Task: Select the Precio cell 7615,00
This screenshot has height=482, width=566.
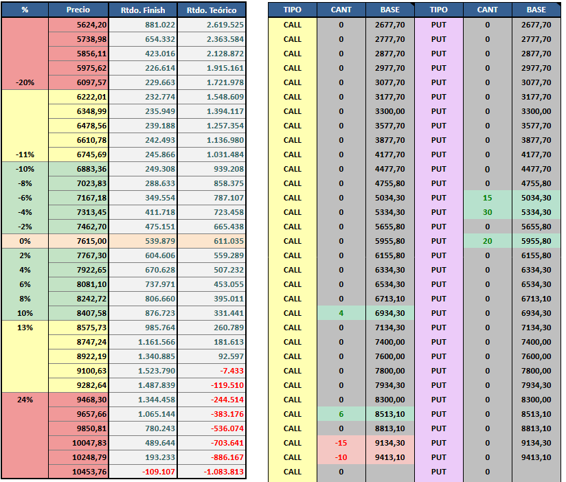Action: coord(78,241)
